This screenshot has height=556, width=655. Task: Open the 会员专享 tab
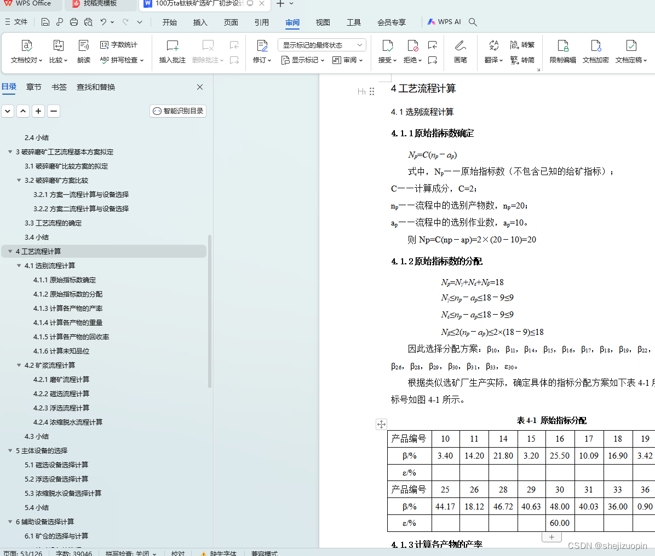pyautogui.click(x=392, y=22)
